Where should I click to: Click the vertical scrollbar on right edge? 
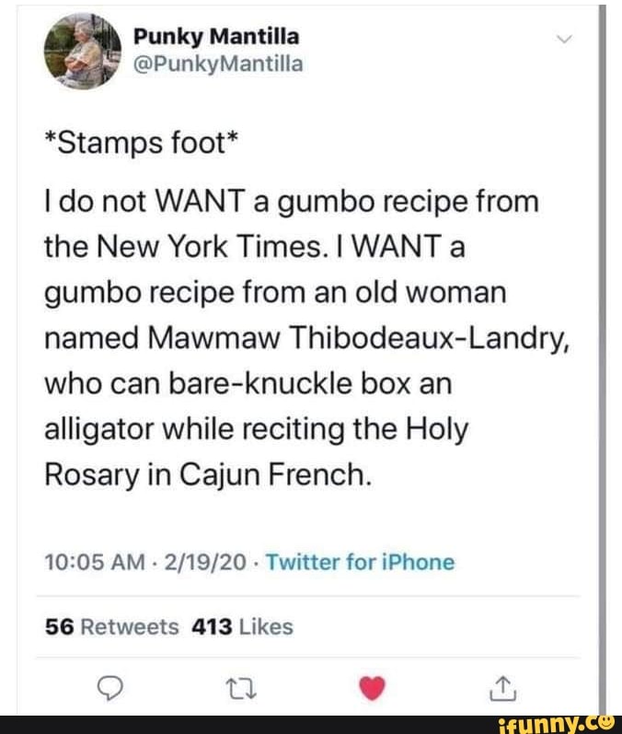(x=601, y=350)
